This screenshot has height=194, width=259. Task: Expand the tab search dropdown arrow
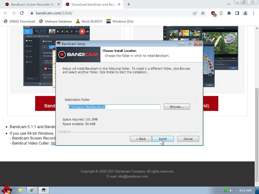coord(229,4)
